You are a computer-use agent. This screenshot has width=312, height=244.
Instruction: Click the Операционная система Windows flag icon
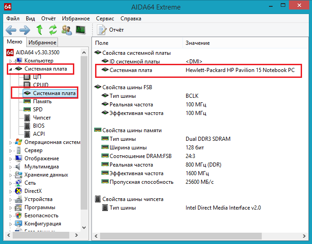(x=19, y=142)
